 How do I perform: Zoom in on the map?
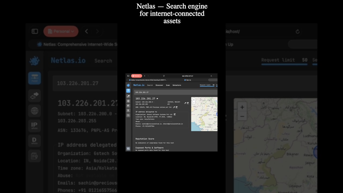(194, 100)
